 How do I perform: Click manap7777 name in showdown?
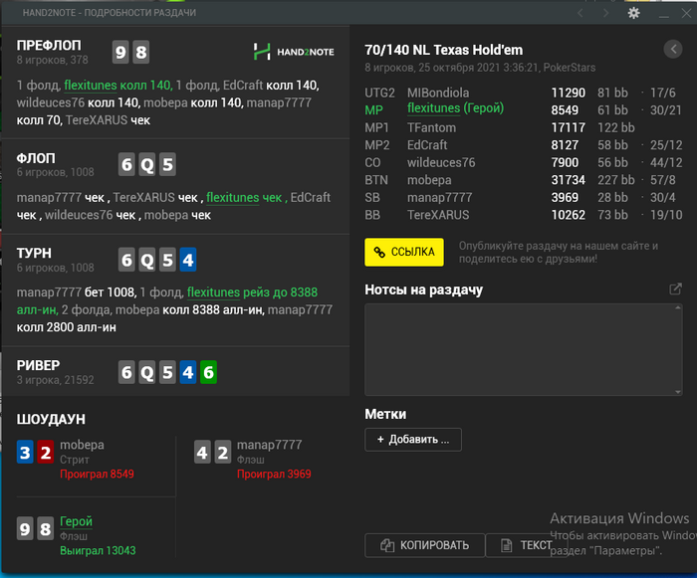pos(270,445)
